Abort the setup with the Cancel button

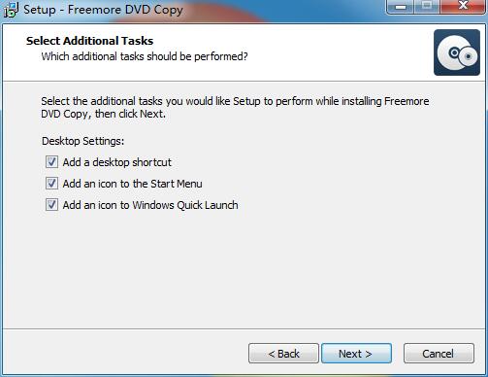pos(439,354)
